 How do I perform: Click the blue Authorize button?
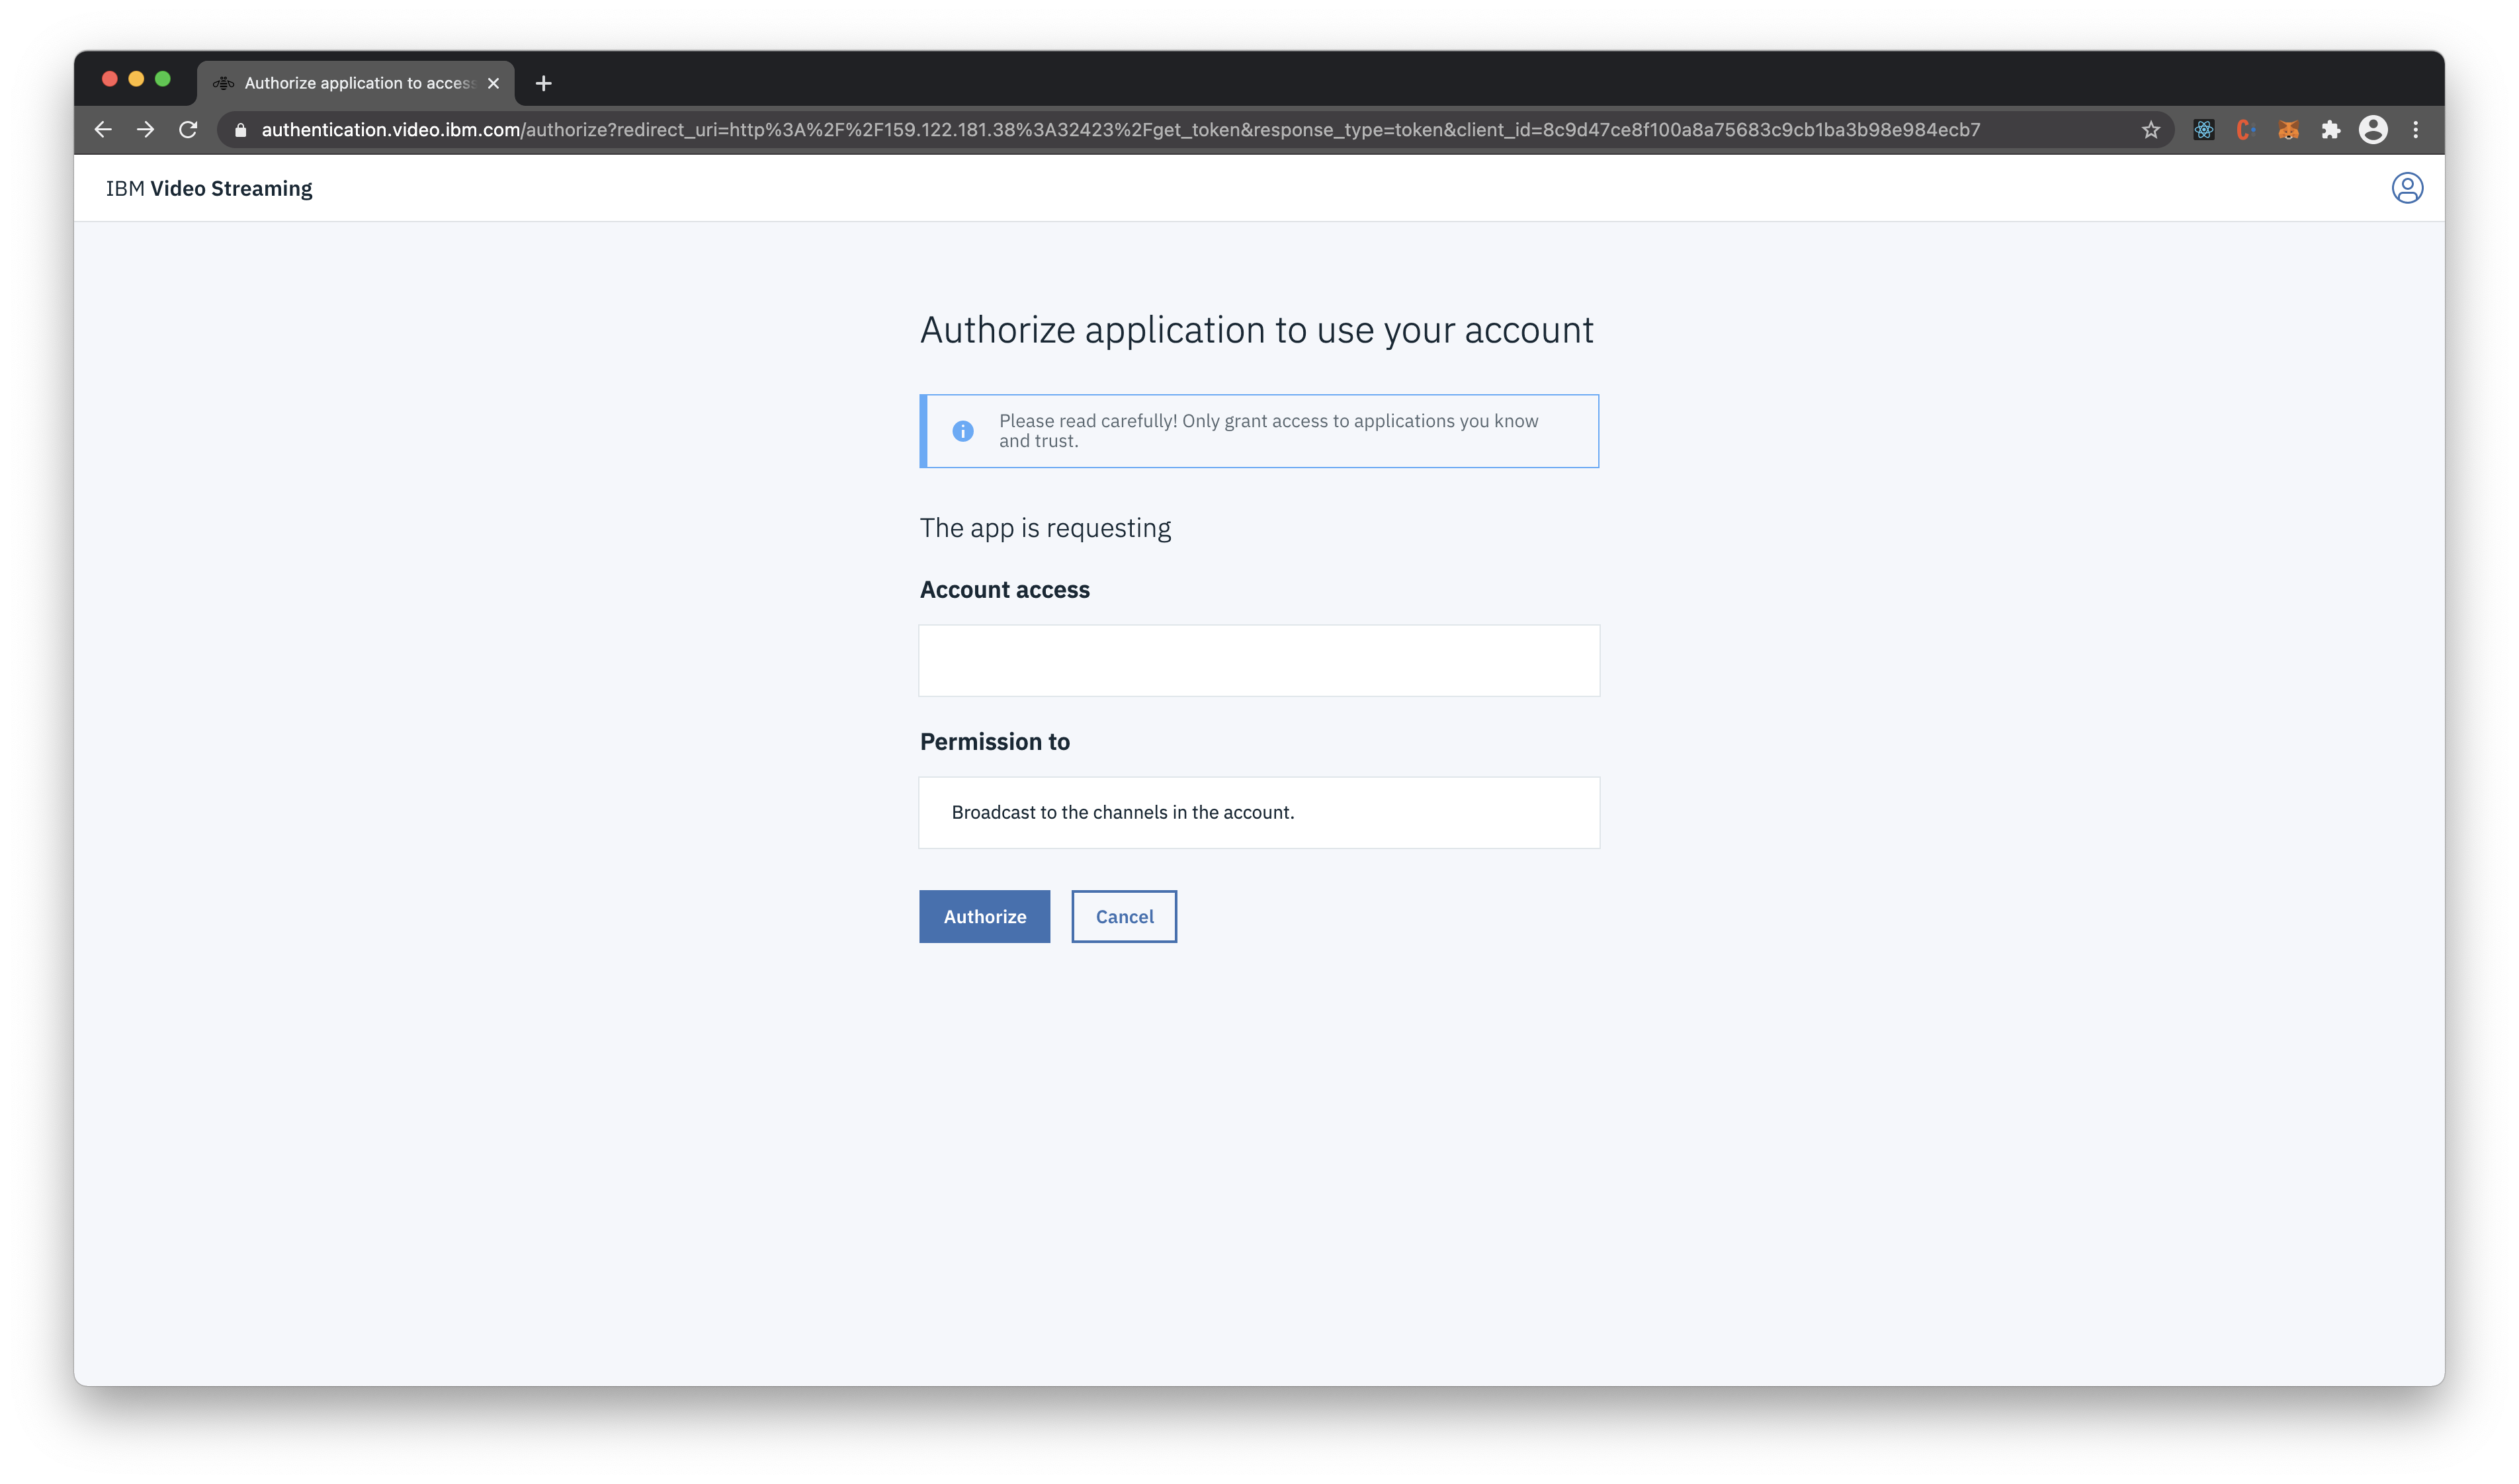pos(984,916)
